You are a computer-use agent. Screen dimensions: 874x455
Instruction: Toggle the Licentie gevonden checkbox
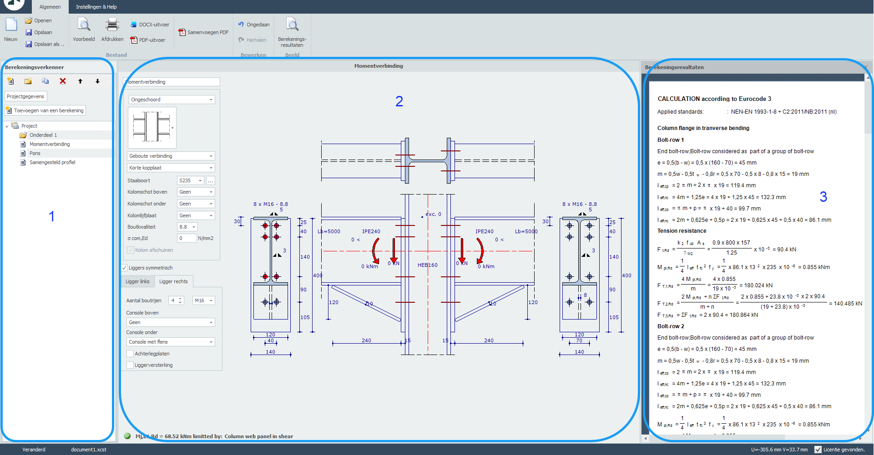pos(818,450)
